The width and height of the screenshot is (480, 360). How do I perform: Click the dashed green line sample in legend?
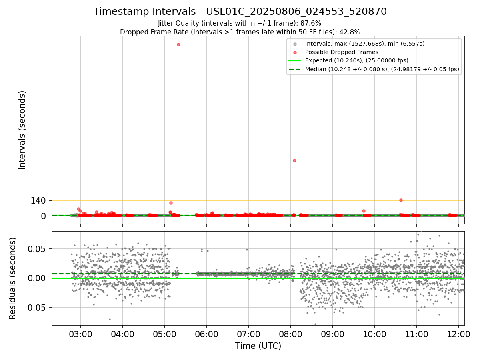point(295,69)
